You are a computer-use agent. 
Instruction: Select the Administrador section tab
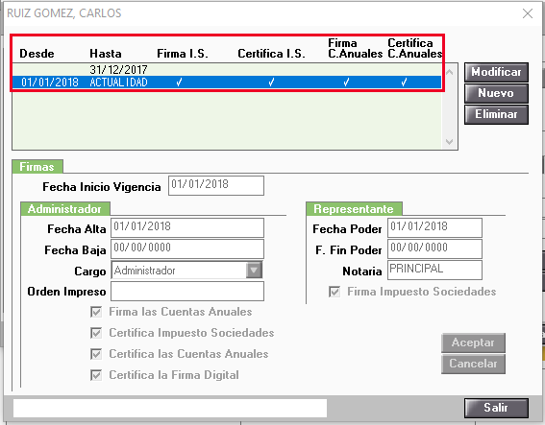[x=65, y=209]
